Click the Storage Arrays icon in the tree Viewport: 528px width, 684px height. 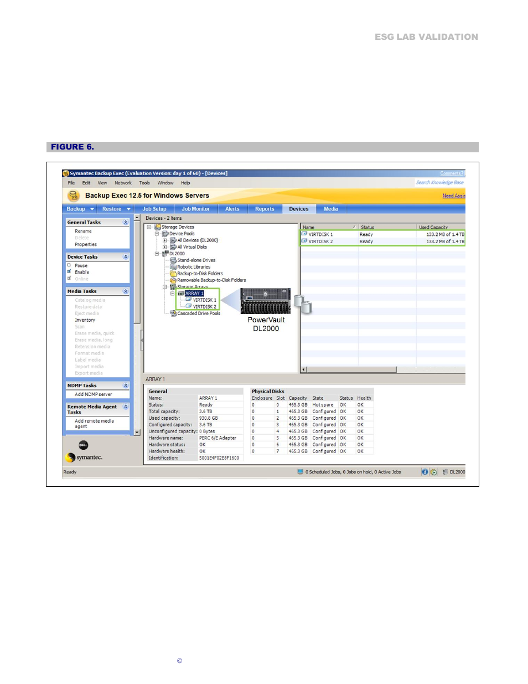pos(173,287)
